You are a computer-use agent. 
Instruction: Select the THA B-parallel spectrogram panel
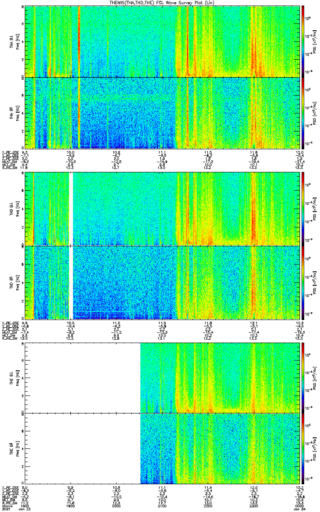click(162, 113)
